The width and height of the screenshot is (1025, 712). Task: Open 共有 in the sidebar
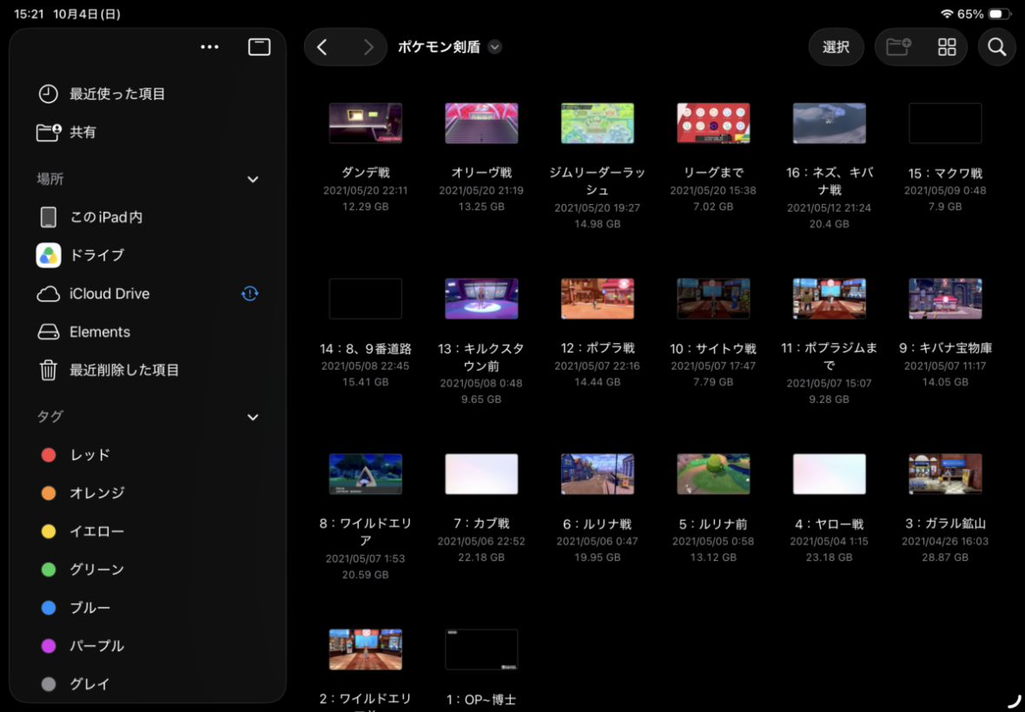(148, 132)
